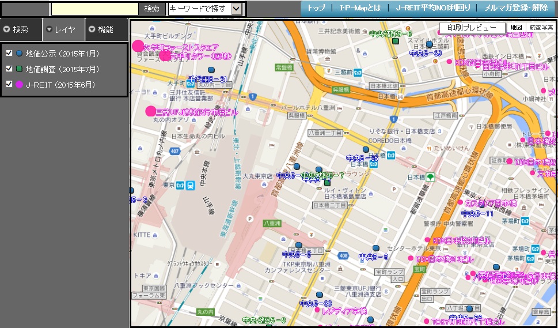The width and height of the screenshot is (558, 328).
Task: Toggle 地価公示 (2015年1月) layer checkbox
Action: click(x=9, y=53)
